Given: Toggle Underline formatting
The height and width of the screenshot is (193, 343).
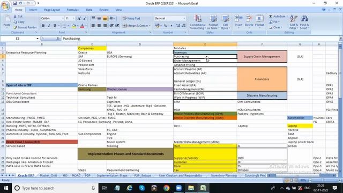Looking at the screenshot, I should coord(55,26).
